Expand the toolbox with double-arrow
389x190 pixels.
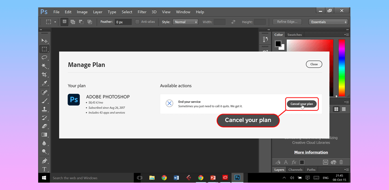click(41, 30)
